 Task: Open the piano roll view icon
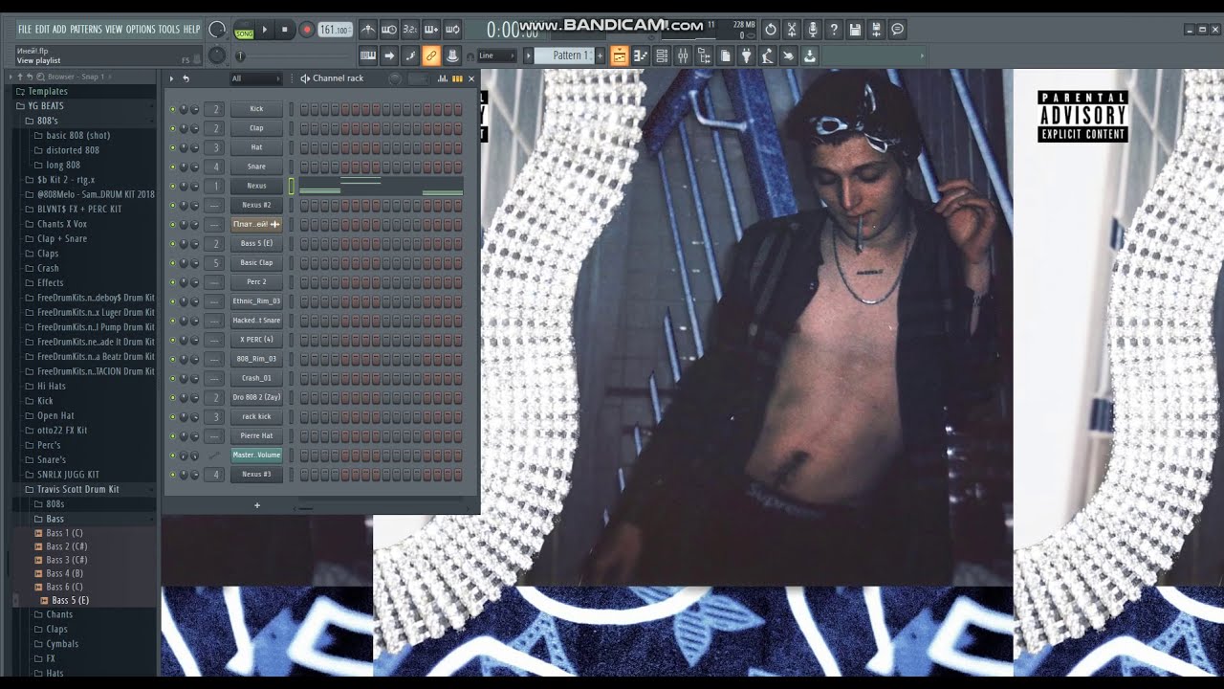641,56
